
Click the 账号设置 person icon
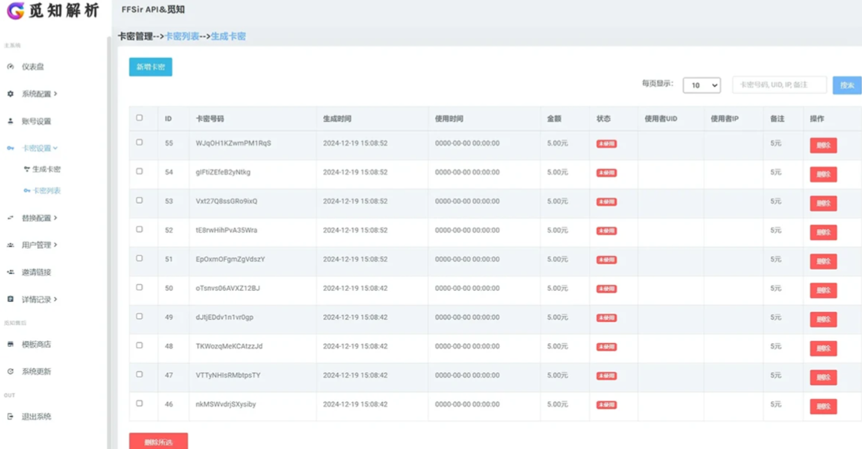click(x=10, y=121)
